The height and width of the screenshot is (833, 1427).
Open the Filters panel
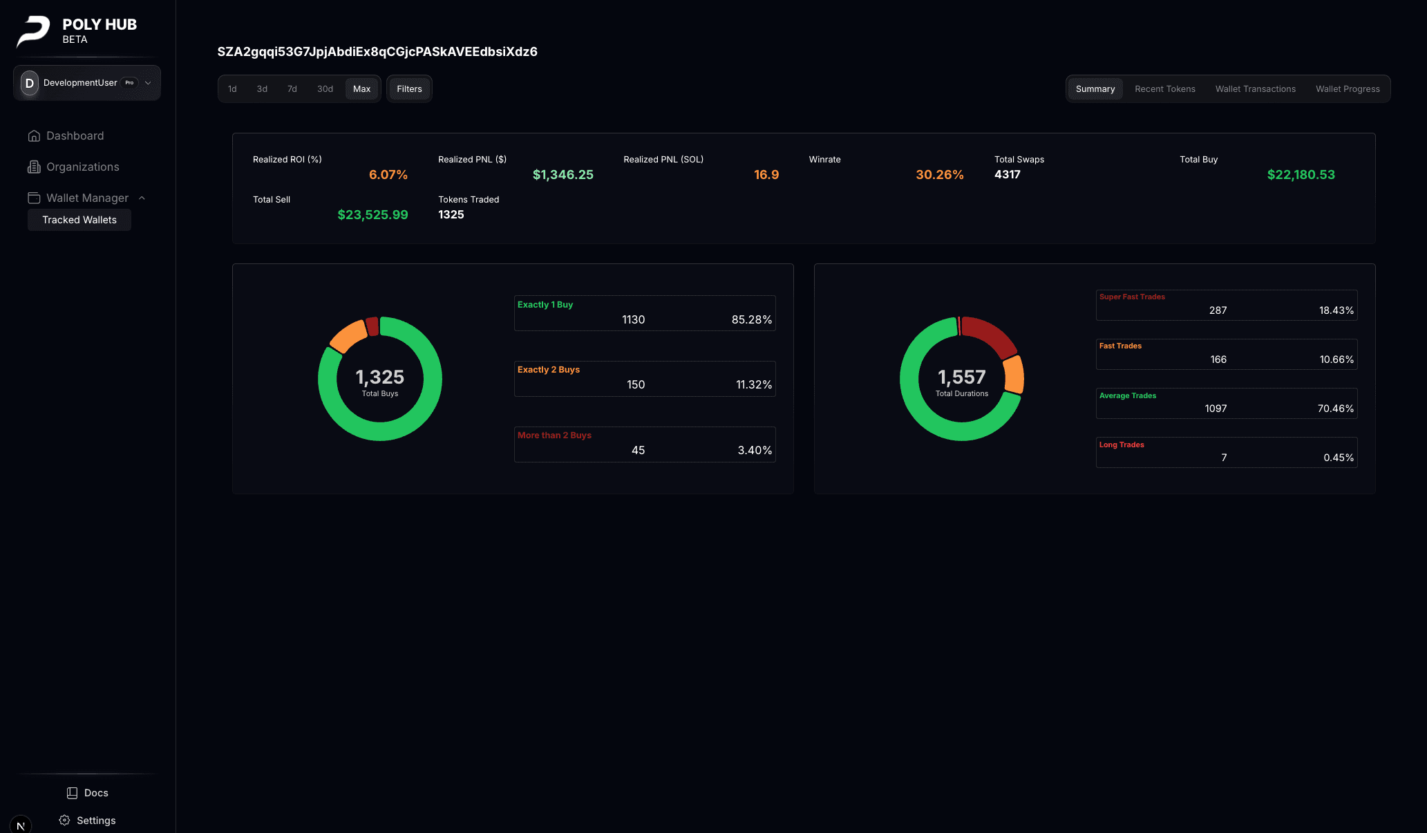[409, 88]
